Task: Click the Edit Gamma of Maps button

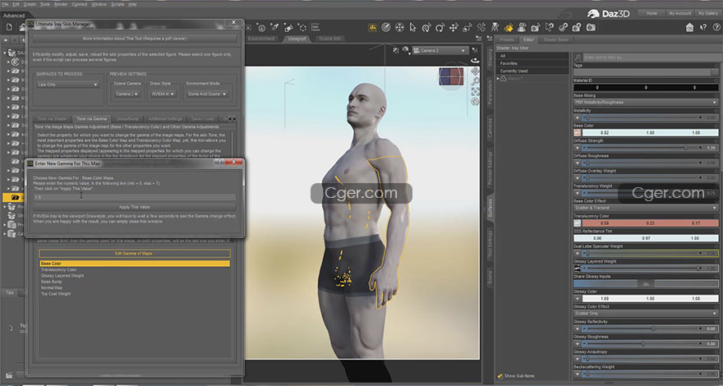Action: point(135,254)
